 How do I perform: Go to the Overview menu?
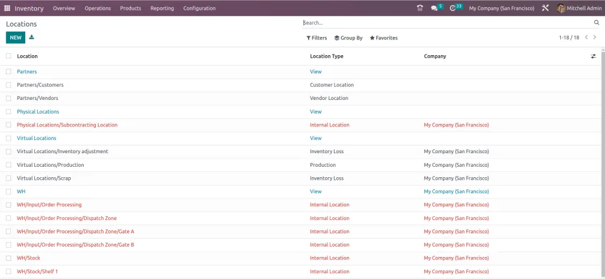[x=64, y=8]
